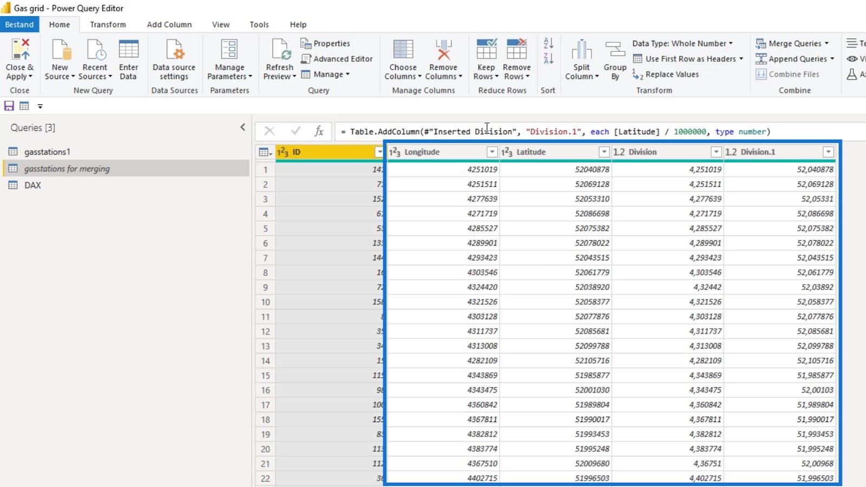Viewport: 866px width, 487px height.
Task: Sort descending with the Z-A icon
Action: pos(548,58)
